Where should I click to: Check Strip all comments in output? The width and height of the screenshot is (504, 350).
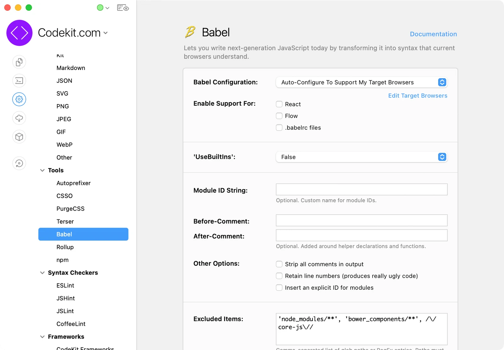(x=279, y=264)
